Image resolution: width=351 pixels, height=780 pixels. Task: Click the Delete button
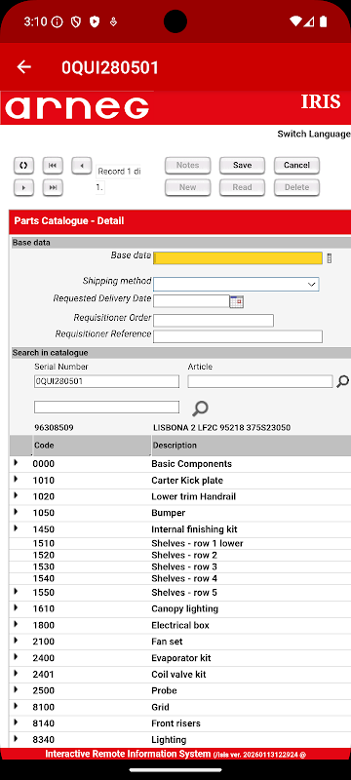point(296,187)
